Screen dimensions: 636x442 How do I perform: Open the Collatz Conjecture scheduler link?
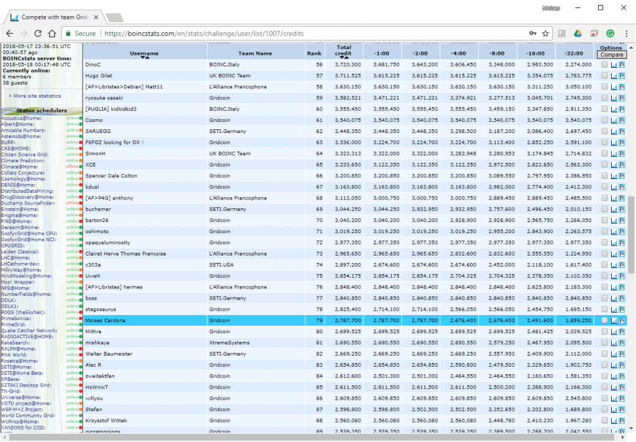point(23,173)
